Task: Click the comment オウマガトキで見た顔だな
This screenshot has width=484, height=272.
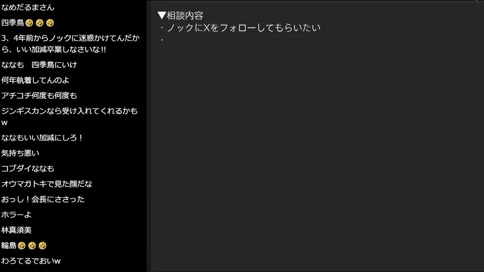Action: (x=47, y=184)
